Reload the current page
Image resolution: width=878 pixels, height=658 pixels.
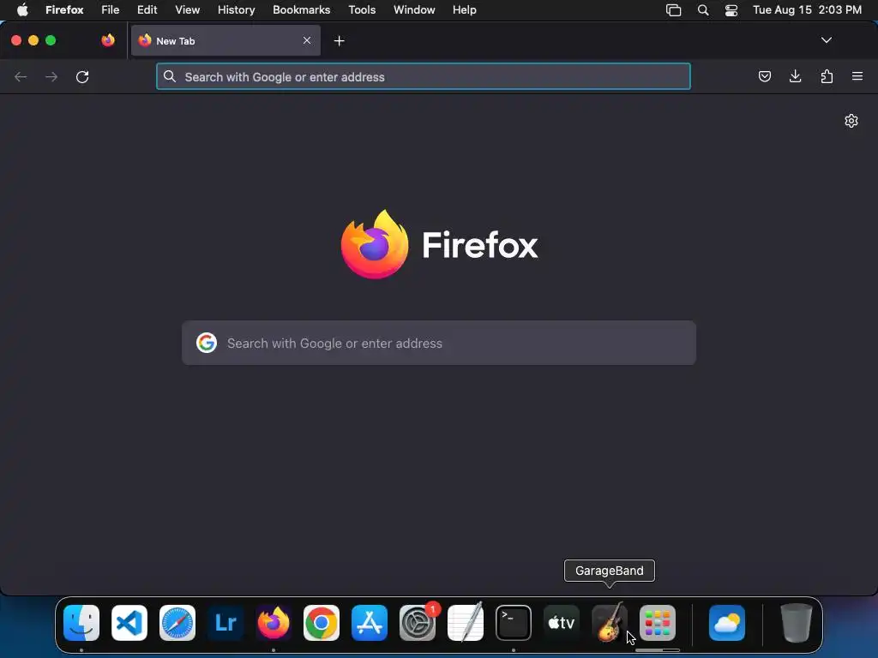82,76
